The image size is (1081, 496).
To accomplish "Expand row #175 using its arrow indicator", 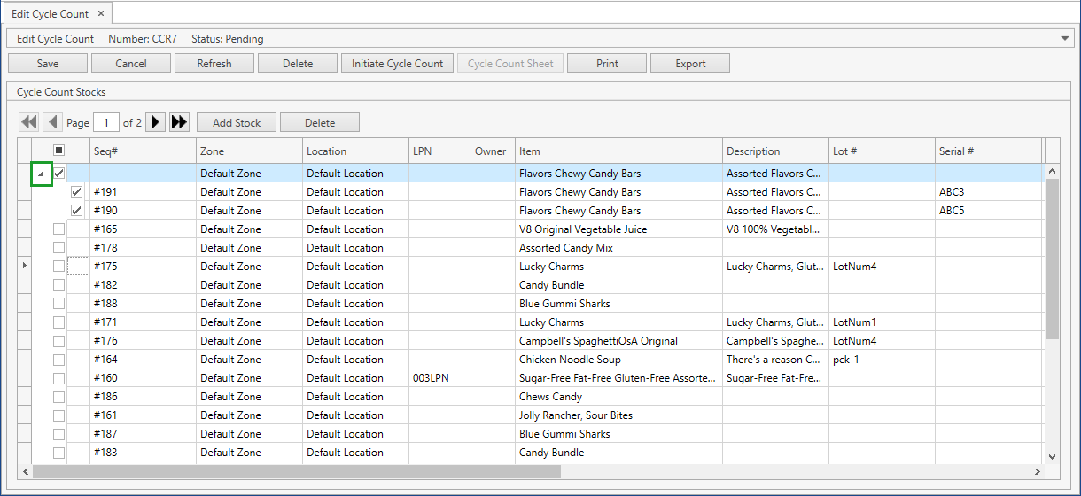I will tap(24, 267).
